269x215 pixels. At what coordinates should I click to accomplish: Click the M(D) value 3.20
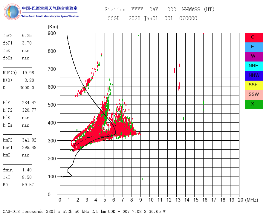point(29,80)
